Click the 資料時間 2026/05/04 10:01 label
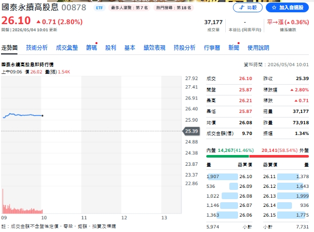The height and width of the screenshot is (232, 314). pyautogui.click(x=276, y=65)
